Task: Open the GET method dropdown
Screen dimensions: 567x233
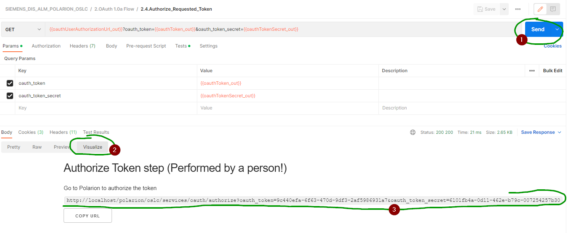Action: (23, 29)
